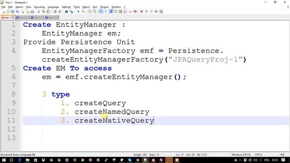Click the text createQuery on line 9

(100, 103)
